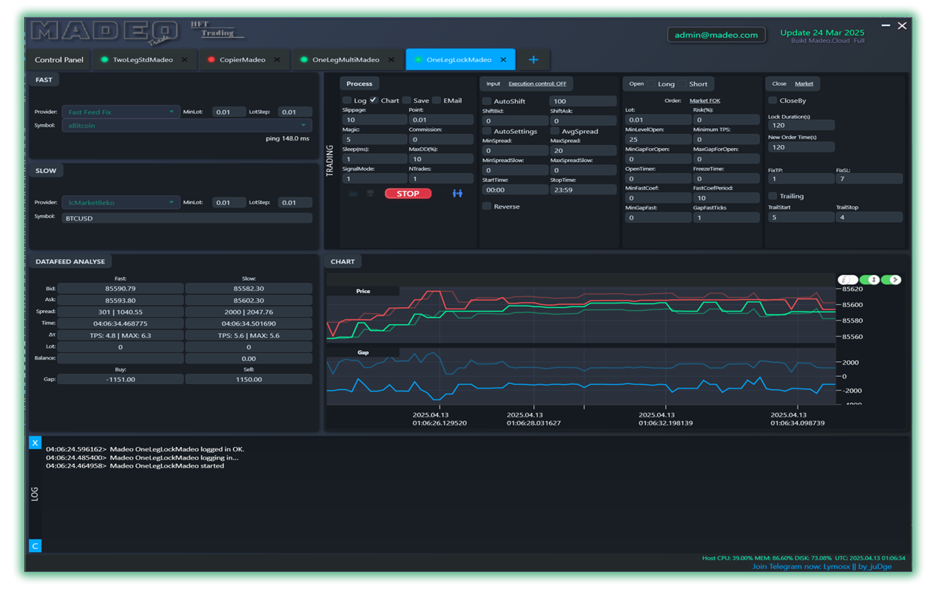Image resolution: width=936 pixels, height=589 pixels.
Task: Click the plus icon to add new tab
Action: tap(533, 60)
